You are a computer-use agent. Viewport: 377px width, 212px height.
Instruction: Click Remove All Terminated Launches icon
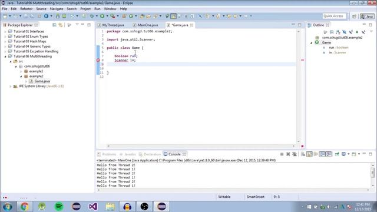click(295, 154)
